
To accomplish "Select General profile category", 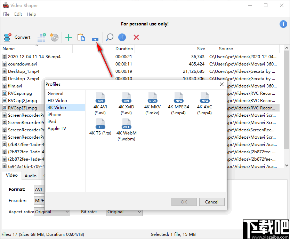I will click(x=65, y=94).
